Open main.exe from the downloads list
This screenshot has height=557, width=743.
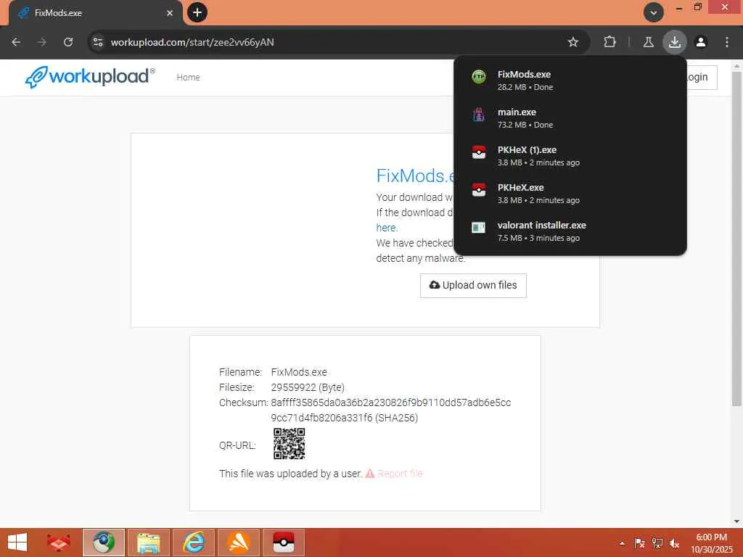point(570,118)
